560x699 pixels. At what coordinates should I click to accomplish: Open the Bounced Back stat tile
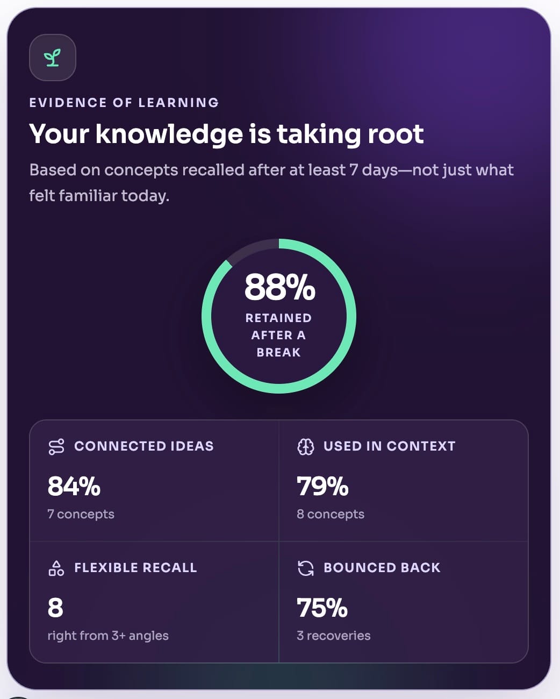click(x=404, y=602)
